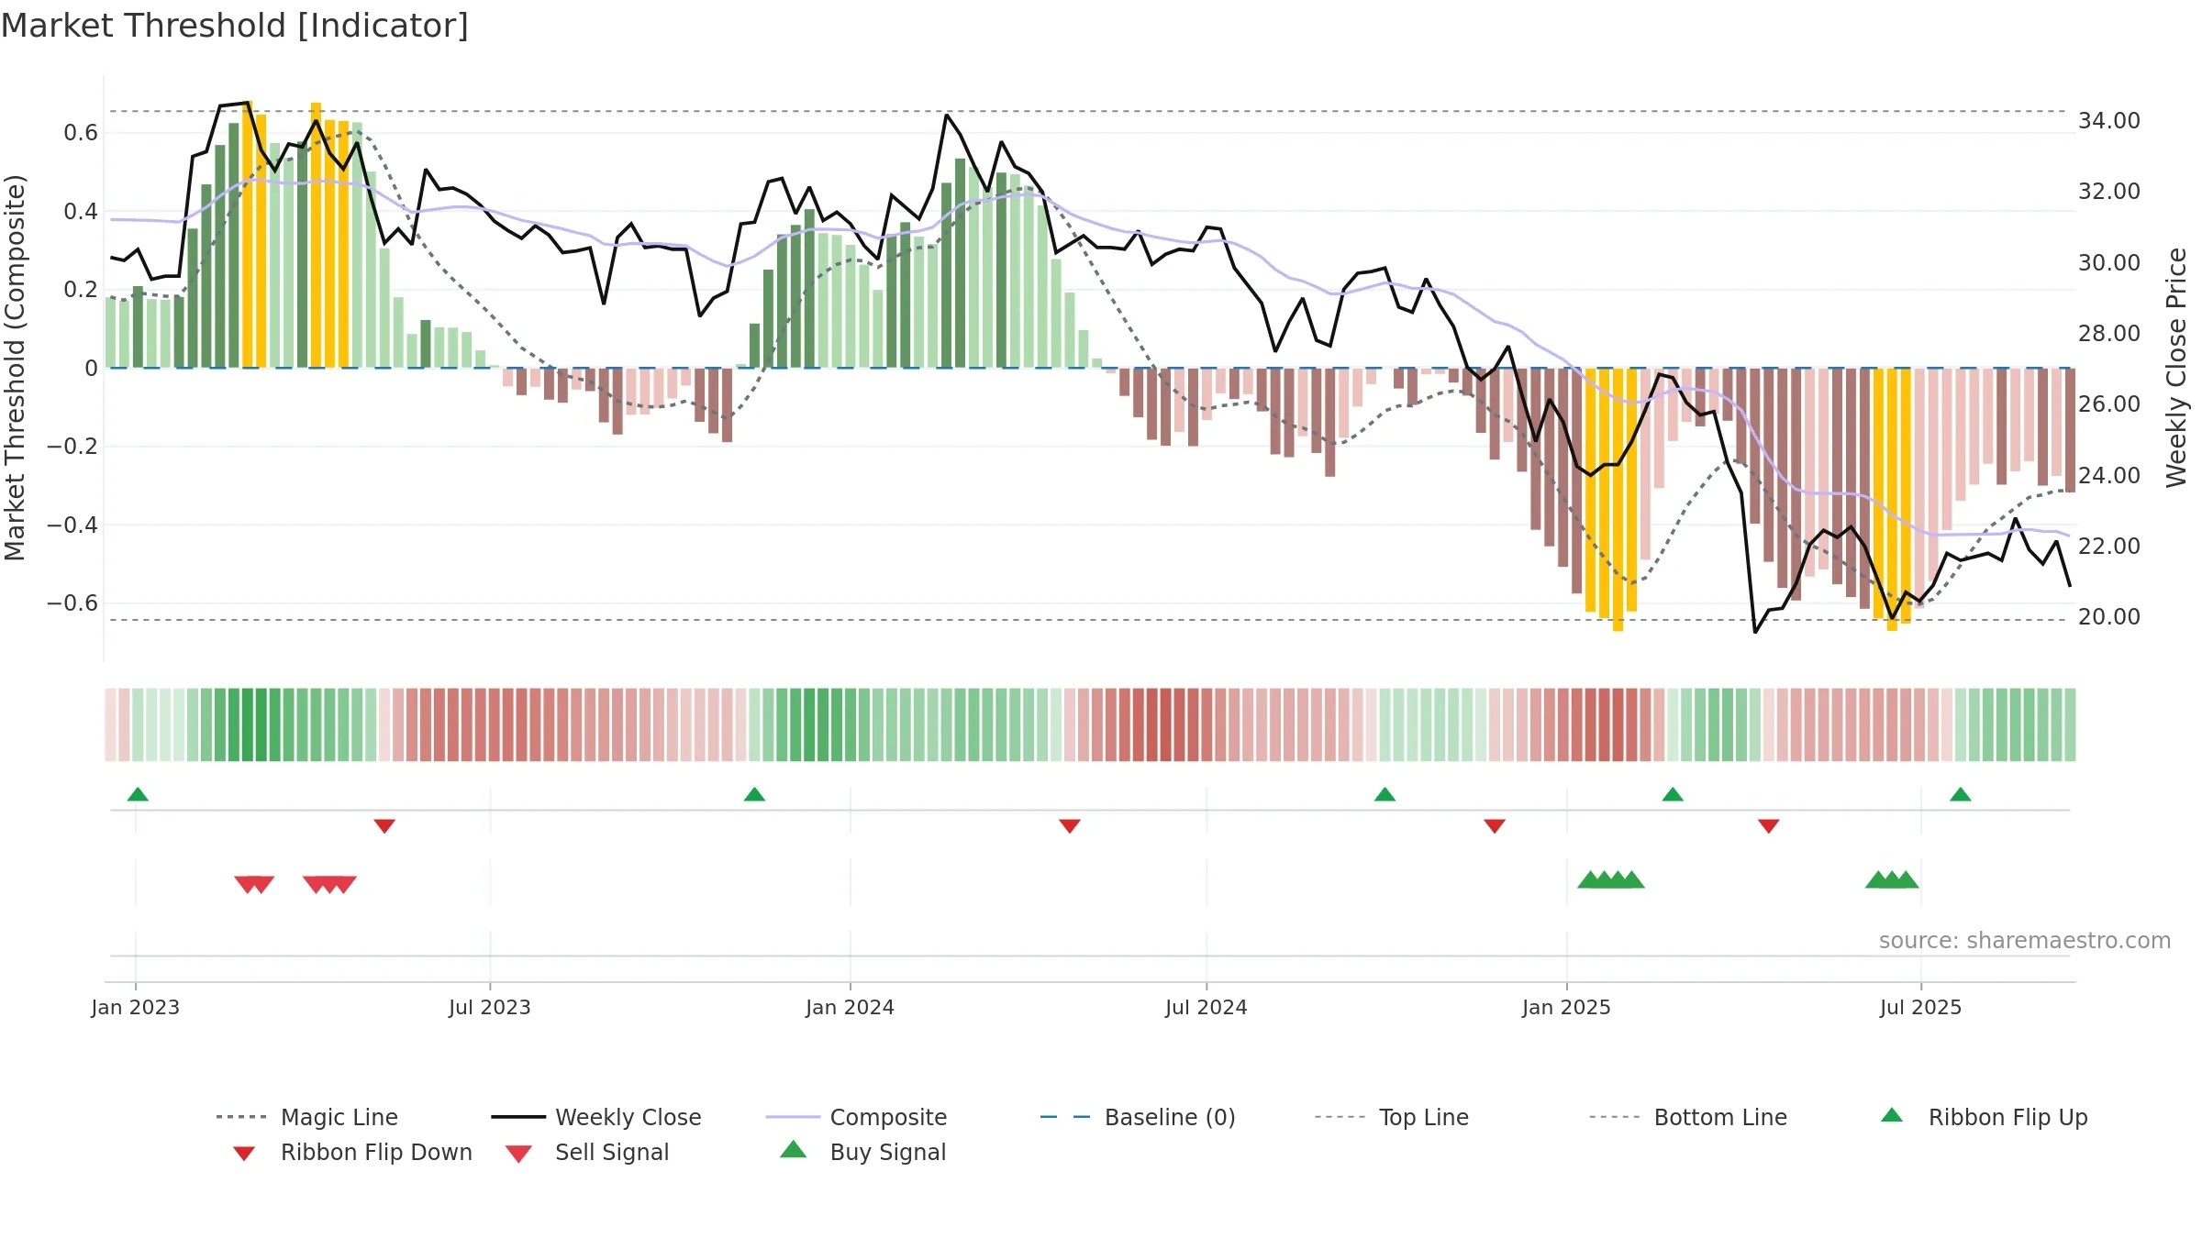Click the Jul 2023 axis label
The image size is (2202, 1238).
coord(490,1007)
